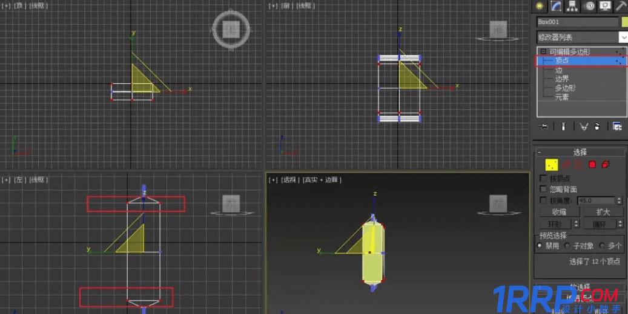Select the Edge sub-object icon
Screen dimensions: 628x314
566,164
